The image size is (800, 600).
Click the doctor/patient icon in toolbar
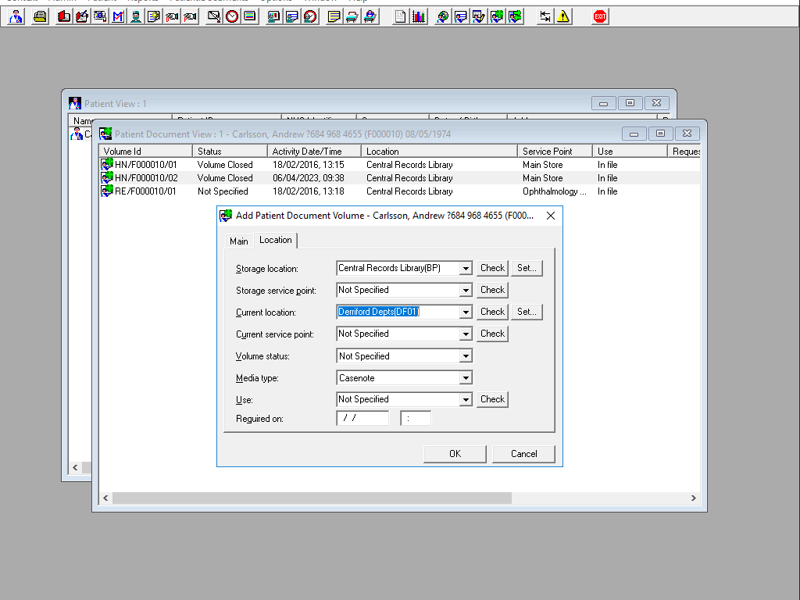tap(16, 17)
